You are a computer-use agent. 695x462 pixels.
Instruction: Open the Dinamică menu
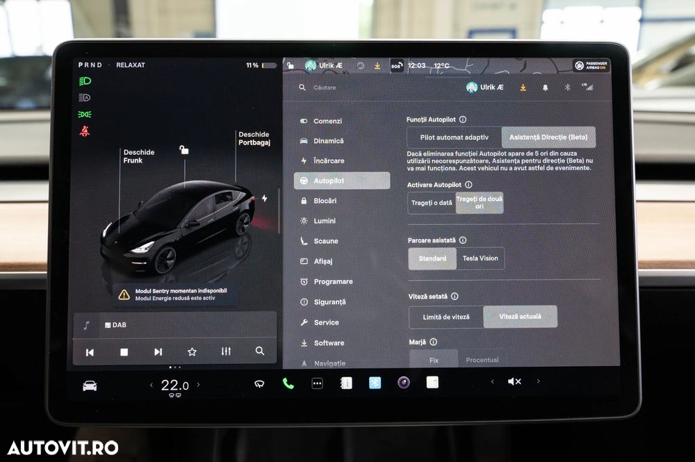(342, 141)
